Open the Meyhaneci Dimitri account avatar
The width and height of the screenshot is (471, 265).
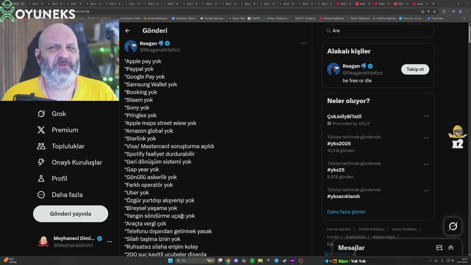(x=43, y=241)
